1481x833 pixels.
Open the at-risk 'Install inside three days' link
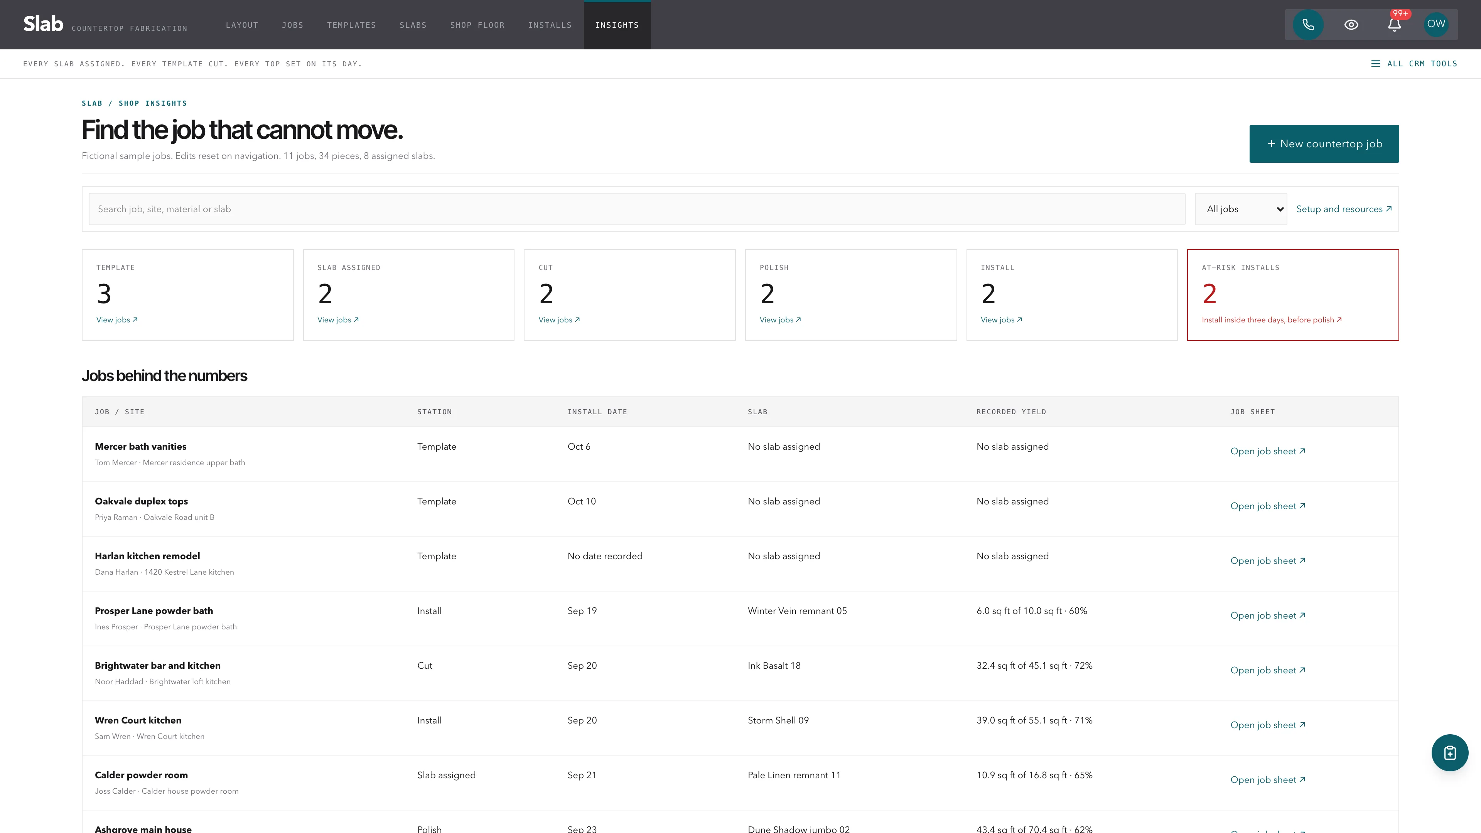point(1272,320)
